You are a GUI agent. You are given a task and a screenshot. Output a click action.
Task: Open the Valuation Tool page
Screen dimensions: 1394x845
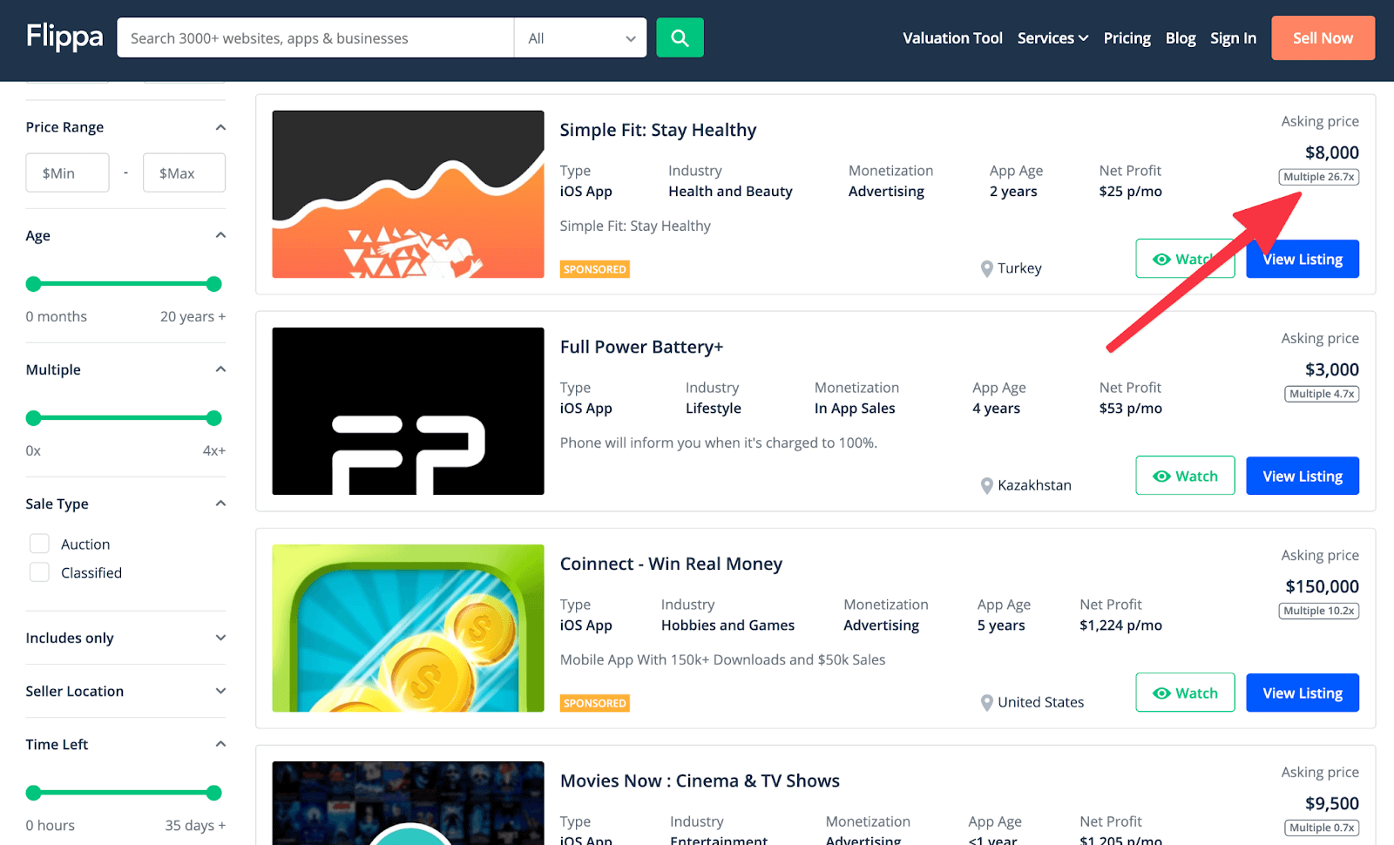click(x=952, y=38)
